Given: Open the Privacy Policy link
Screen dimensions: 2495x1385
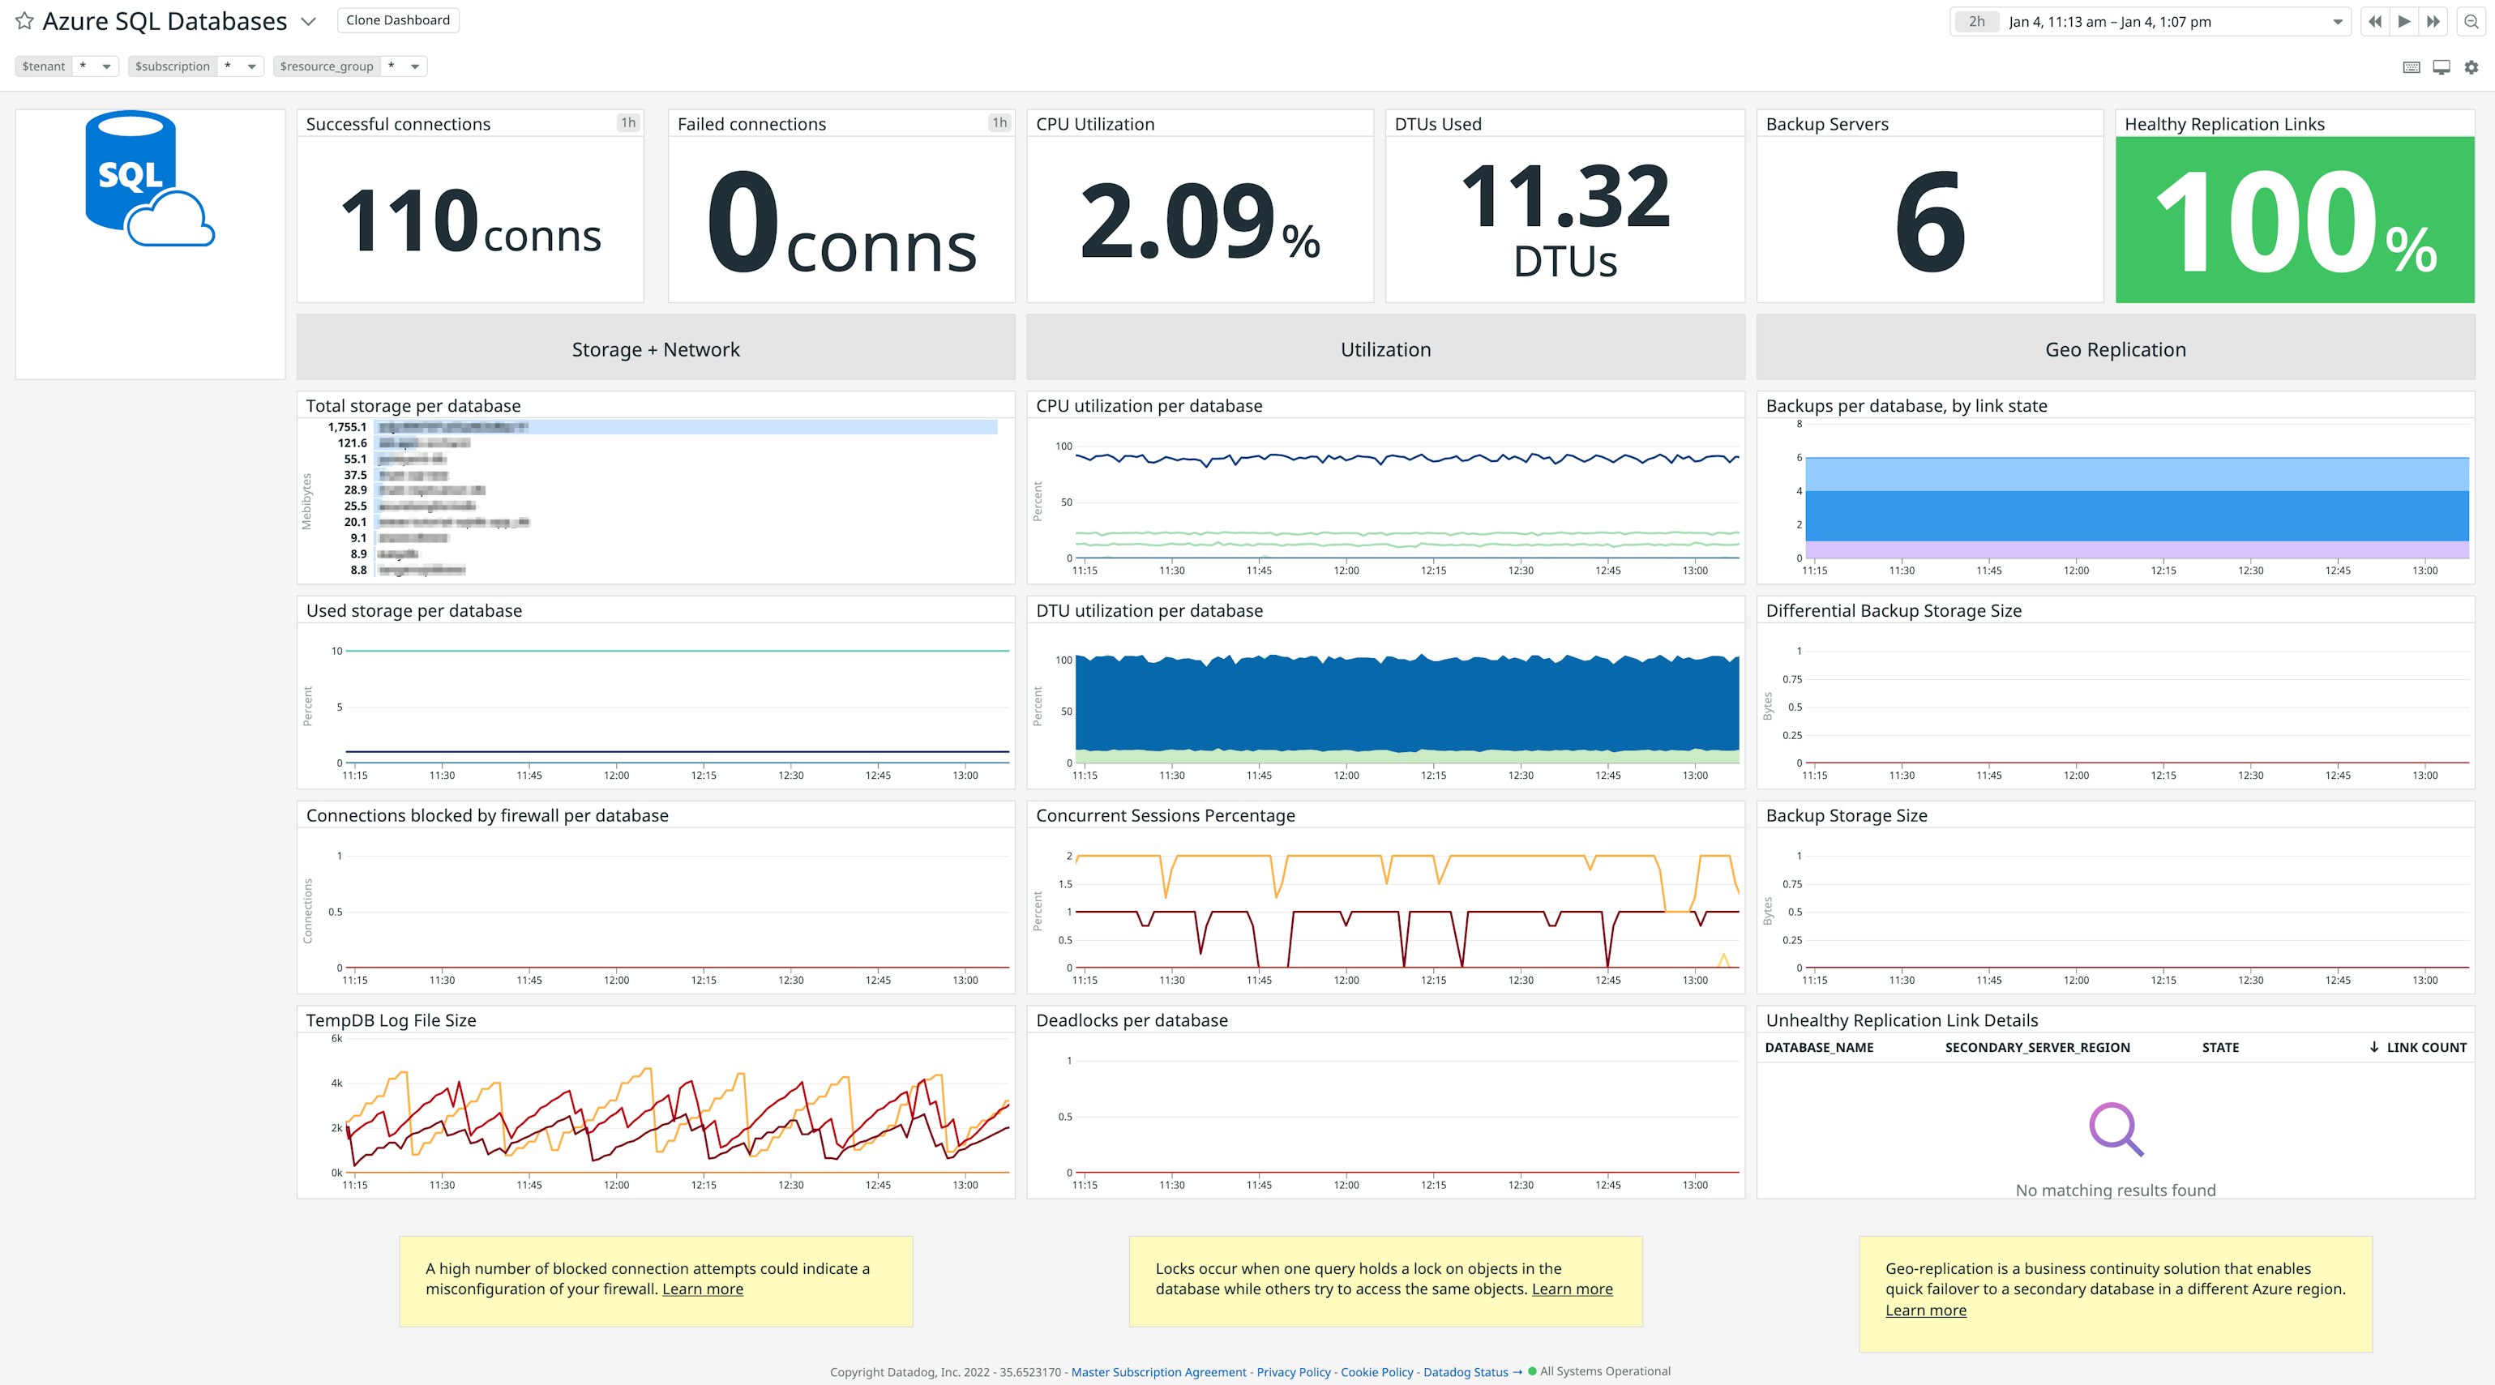Looking at the screenshot, I should tap(1292, 1371).
